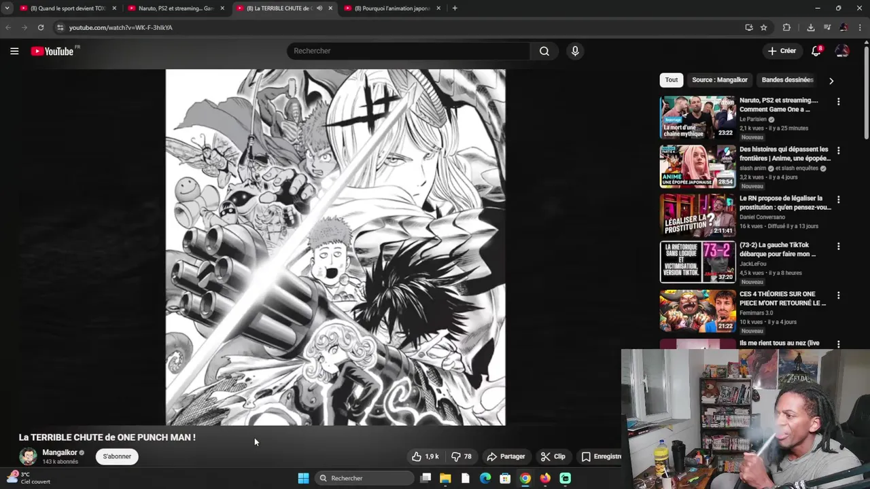Close the La TERRIBLE CHUTE browser tab

coord(330,8)
